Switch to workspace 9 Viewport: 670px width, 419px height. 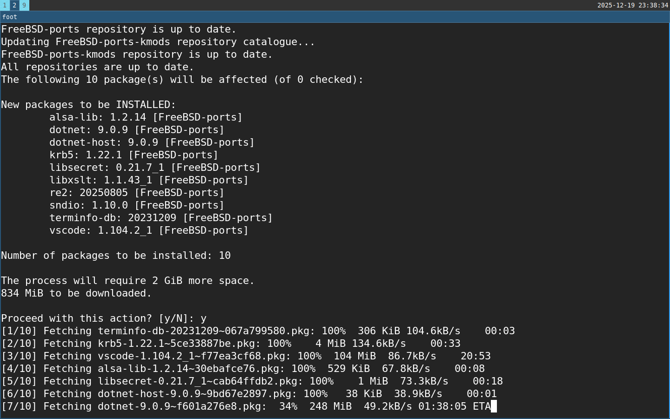[24, 5]
